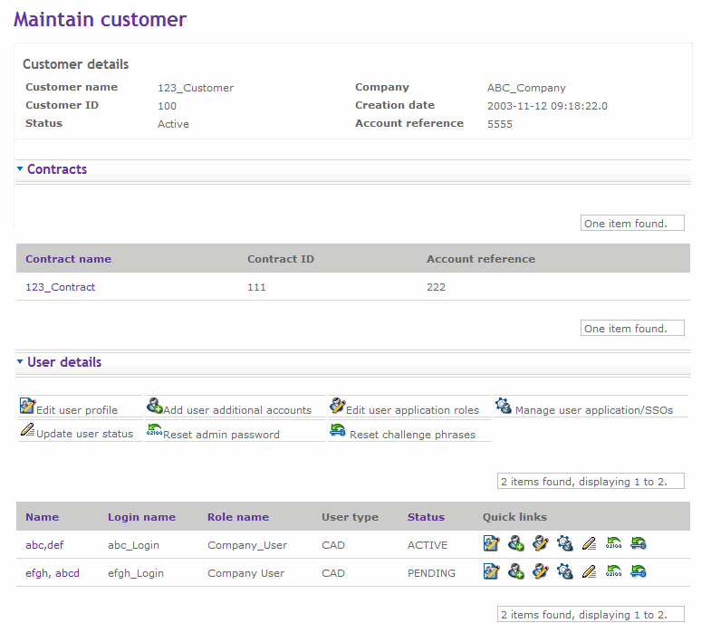The width and height of the screenshot is (711, 642).
Task: Click Manage user application/SSOs label
Action: (x=594, y=410)
